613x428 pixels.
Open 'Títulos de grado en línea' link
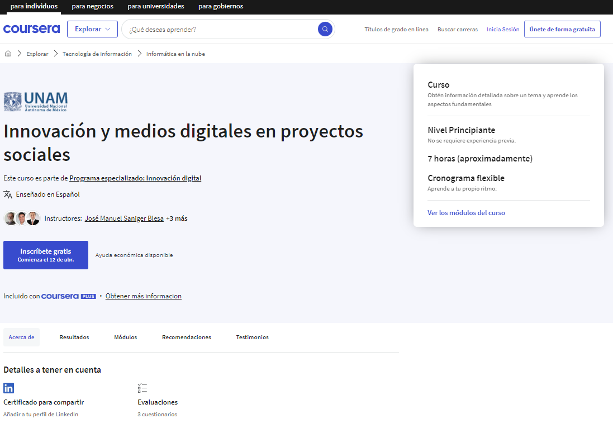[x=396, y=29]
